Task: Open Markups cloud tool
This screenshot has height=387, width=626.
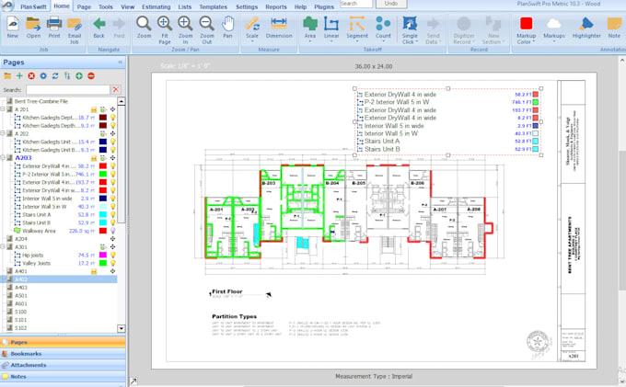Action: click(554, 28)
